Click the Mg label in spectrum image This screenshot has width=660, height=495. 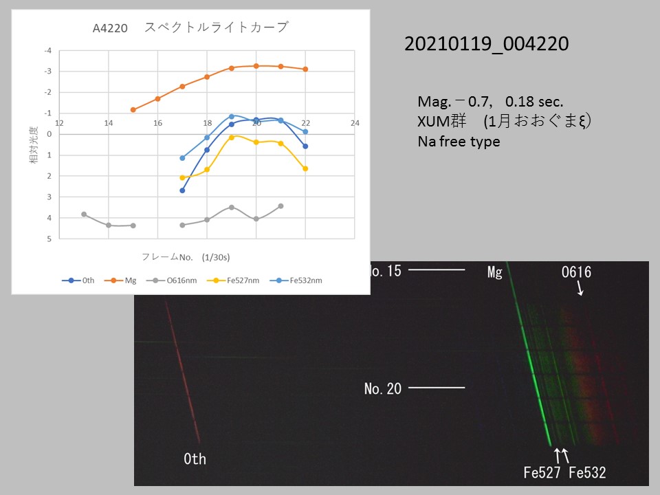tap(495, 273)
